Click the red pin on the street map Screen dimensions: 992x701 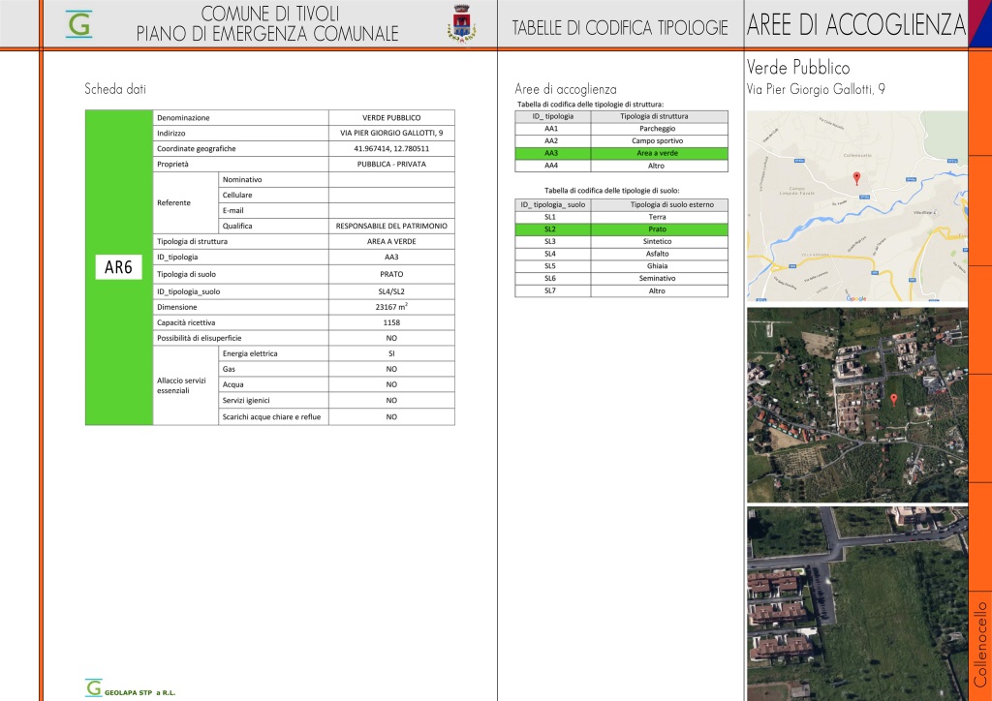pos(856,178)
